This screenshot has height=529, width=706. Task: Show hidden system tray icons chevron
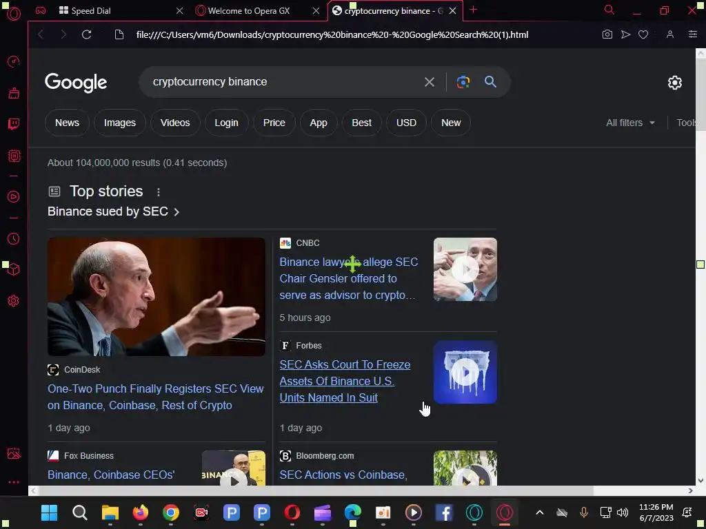539,512
